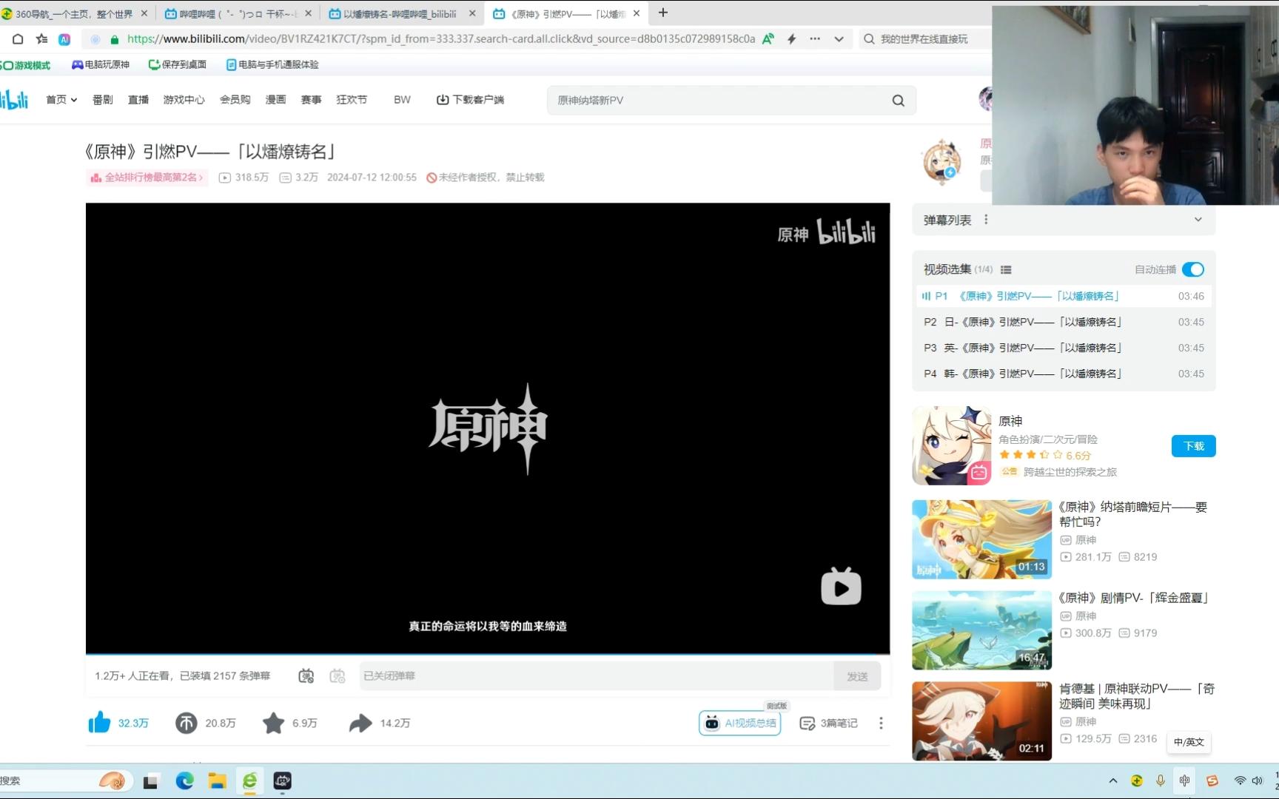Open Microsoft Edge from the taskbar
The height and width of the screenshot is (799, 1279).
184,781
